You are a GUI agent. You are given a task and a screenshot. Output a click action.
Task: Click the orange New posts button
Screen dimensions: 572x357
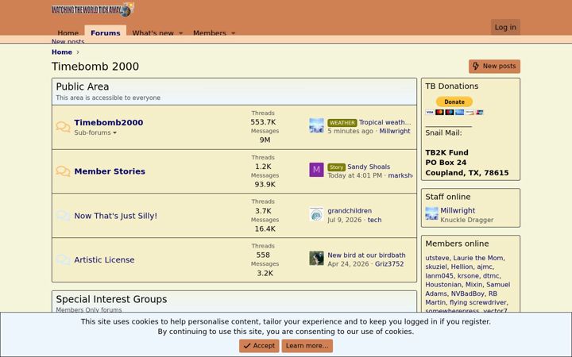tap(494, 67)
